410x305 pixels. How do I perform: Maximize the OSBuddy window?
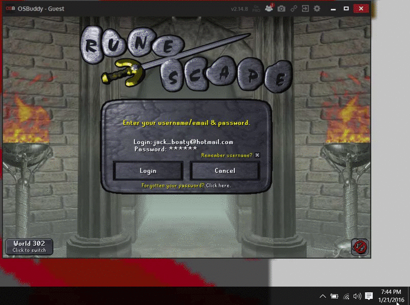tap(346, 9)
